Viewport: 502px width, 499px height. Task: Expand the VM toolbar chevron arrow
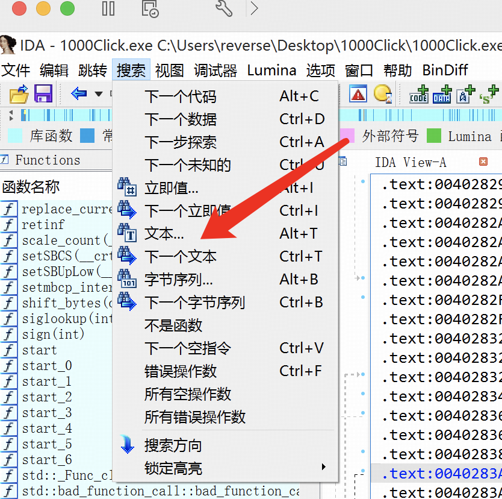point(254,8)
